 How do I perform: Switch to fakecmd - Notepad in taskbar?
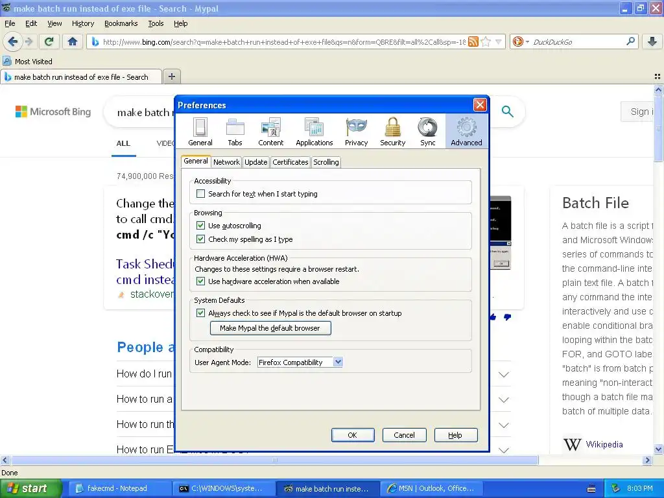tap(120, 488)
